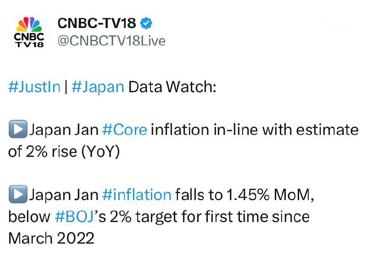Open the #Core hashtag
Screen dimensions: 367x256
pyautogui.click(x=125, y=130)
